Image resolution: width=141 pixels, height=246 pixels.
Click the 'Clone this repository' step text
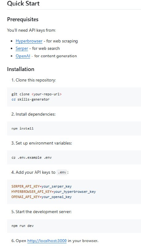click(x=36, y=80)
